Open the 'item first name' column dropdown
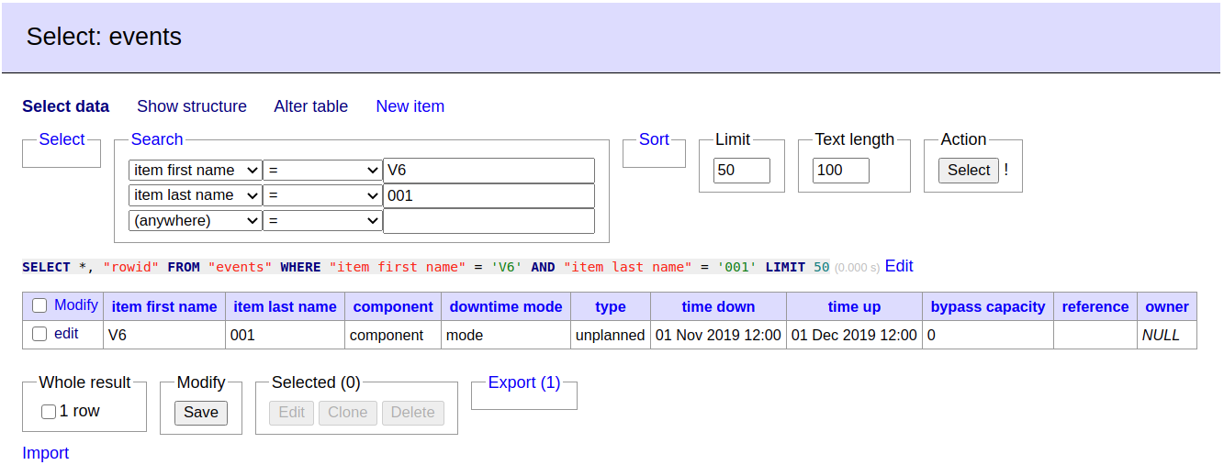This screenshot has height=465, width=1224. 195,171
